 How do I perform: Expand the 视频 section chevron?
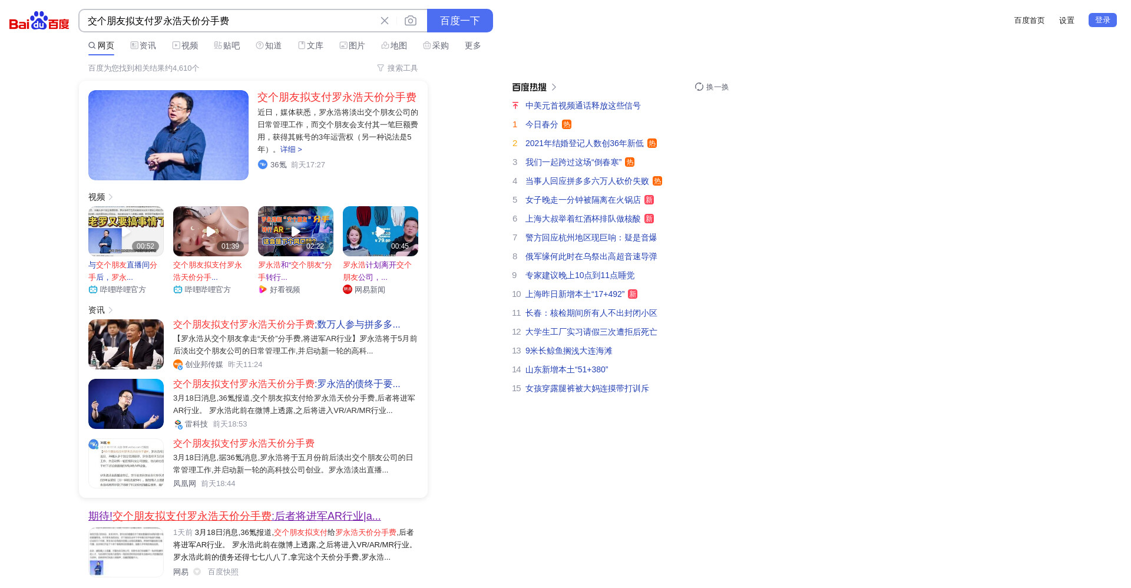coord(111,197)
